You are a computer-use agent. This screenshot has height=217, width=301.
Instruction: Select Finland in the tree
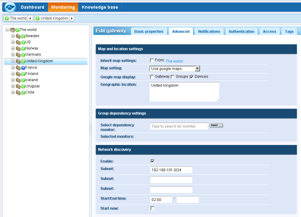[x=31, y=73]
